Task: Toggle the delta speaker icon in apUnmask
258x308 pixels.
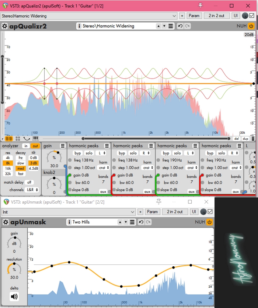Action: (14, 296)
